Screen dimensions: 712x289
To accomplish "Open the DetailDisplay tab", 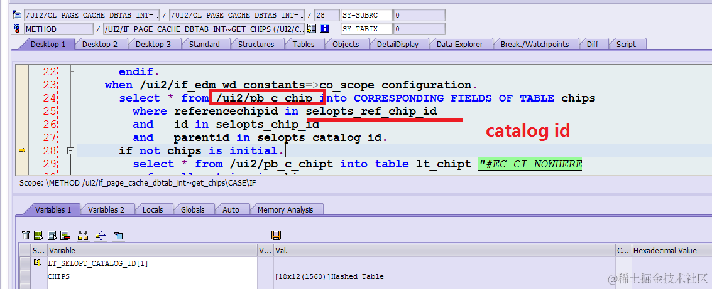I will click(397, 44).
